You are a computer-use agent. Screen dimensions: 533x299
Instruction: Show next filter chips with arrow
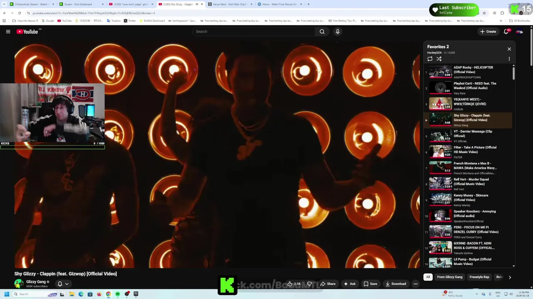510,277
